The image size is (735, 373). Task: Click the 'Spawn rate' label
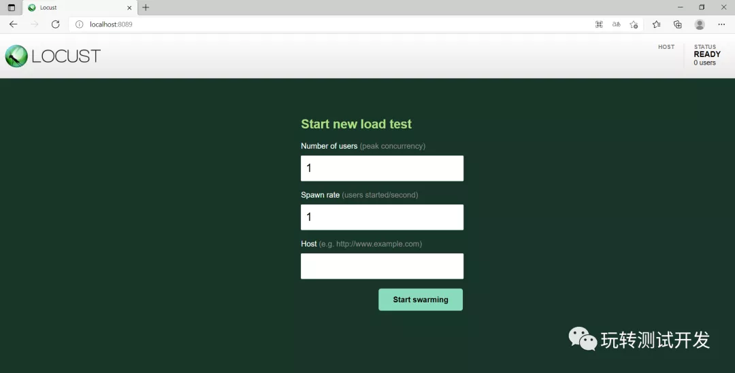pos(320,195)
